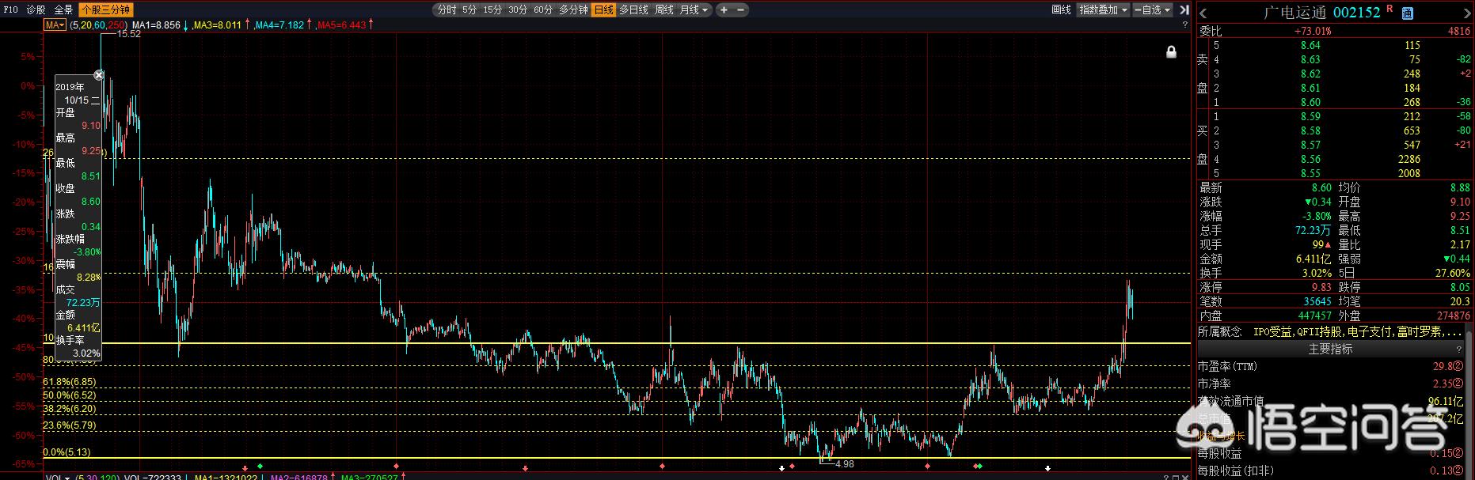
Task: Click circled icon beside 市净率 2.35
Action: click(1458, 384)
